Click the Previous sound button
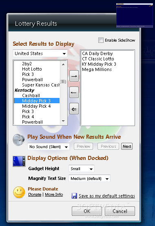This screenshot has width=155, height=226. click(108, 146)
